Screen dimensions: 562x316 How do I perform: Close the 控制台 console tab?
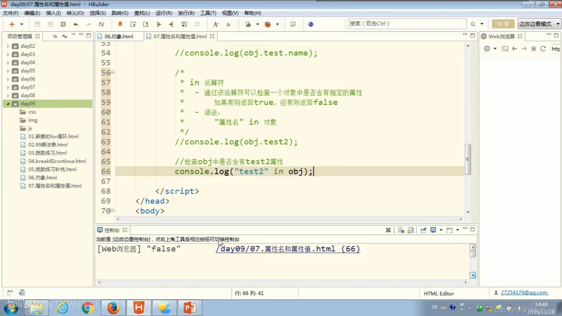pos(125,230)
